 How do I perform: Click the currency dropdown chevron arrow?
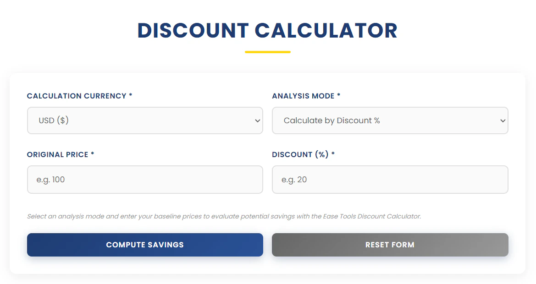(x=257, y=120)
